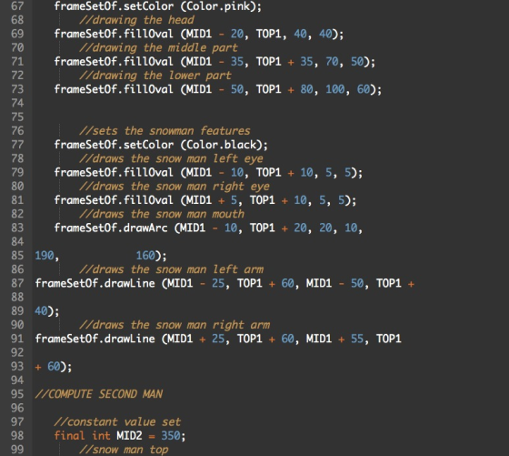Click the Color.black text on line 77
The image size is (509, 456).
point(222,145)
